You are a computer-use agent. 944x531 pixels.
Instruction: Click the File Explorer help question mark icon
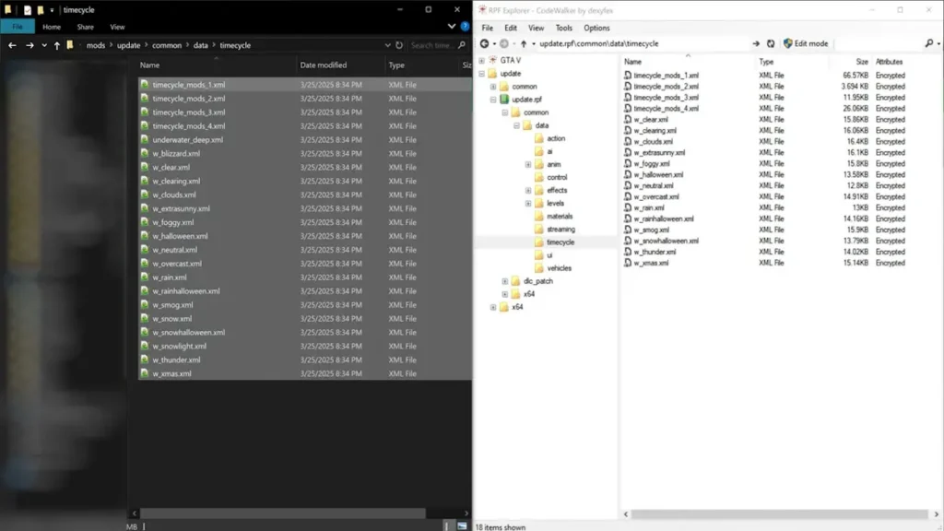(x=465, y=27)
